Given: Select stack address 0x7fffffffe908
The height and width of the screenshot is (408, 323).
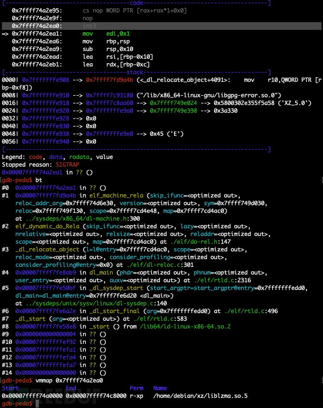Looking at the screenshot, I should [x=46, y=80].
